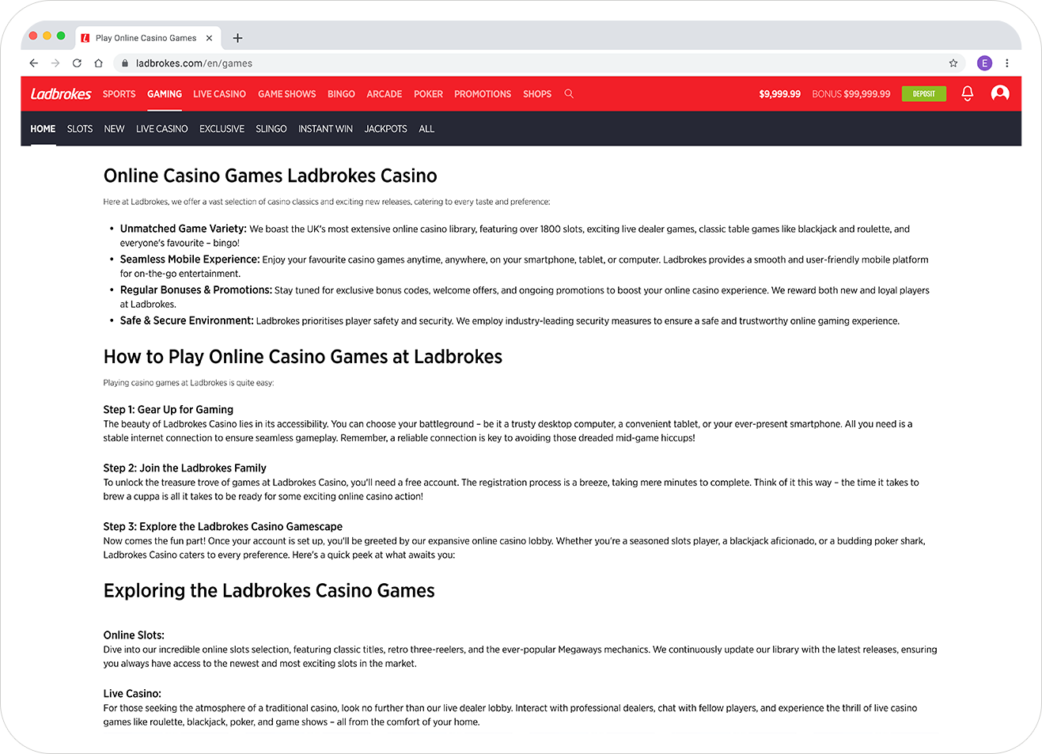Reload the page with the refresh icon

pyautogui.click(x=77, y=63)
